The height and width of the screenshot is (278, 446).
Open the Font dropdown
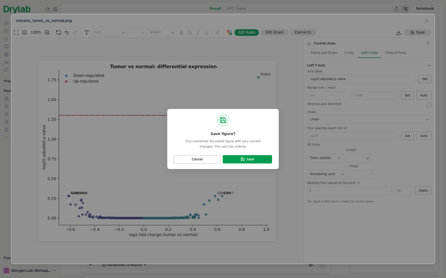(110, 33)
